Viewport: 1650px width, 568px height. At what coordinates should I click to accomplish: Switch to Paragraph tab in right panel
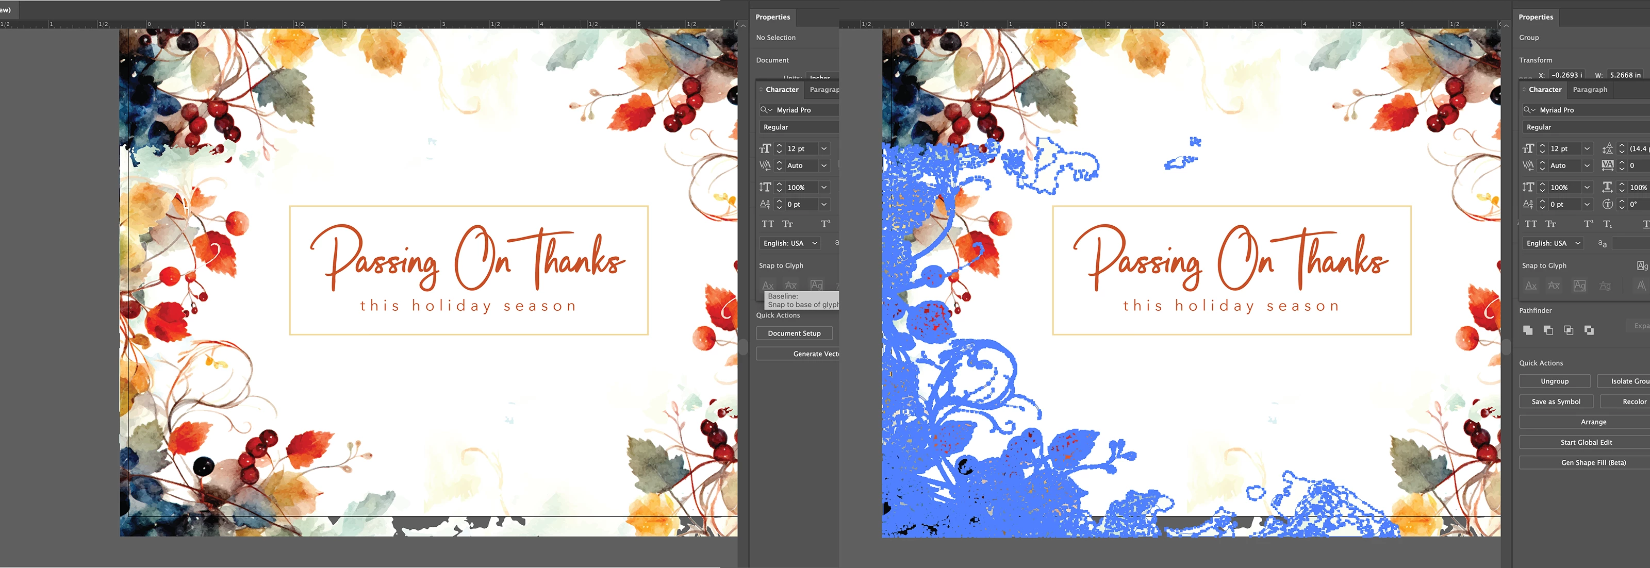coord(1590,90)
